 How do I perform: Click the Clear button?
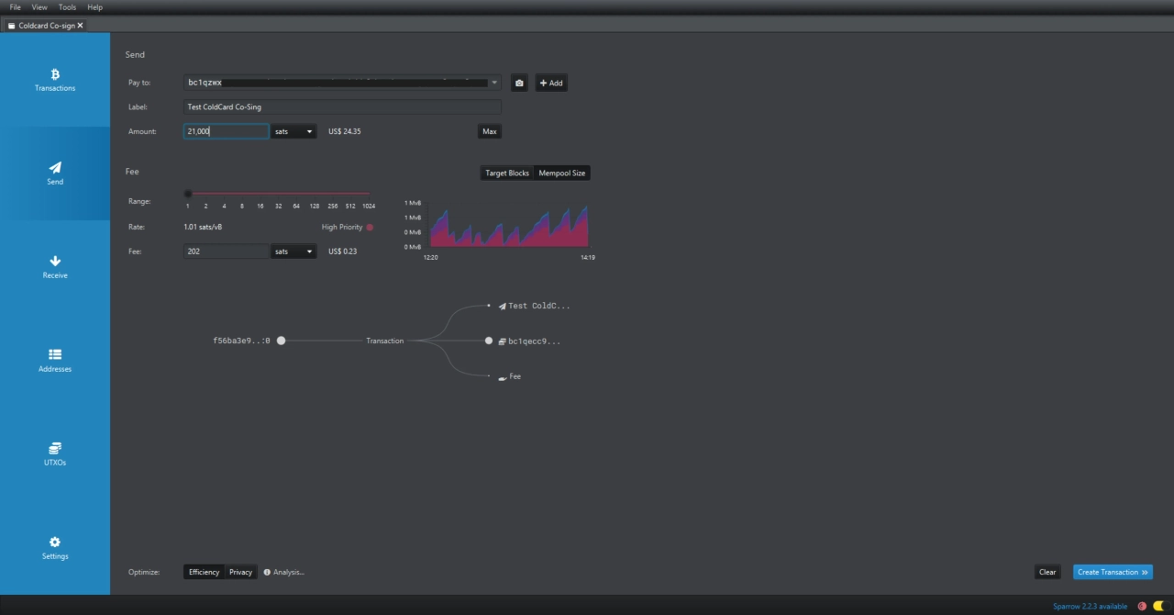(1047, 572)
